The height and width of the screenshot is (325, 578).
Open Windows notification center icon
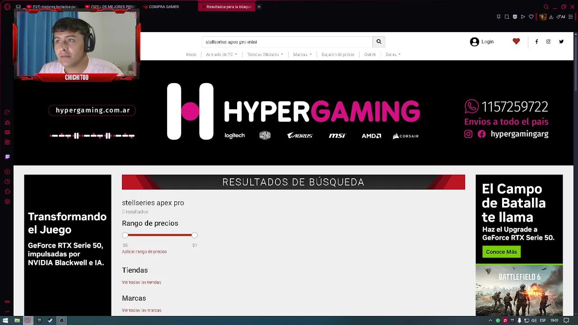click(566, 320)
